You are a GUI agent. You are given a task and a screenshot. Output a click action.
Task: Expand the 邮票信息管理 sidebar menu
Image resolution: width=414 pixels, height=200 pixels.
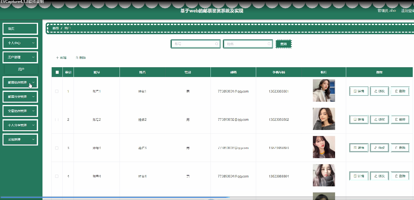[x=20, y=82]
